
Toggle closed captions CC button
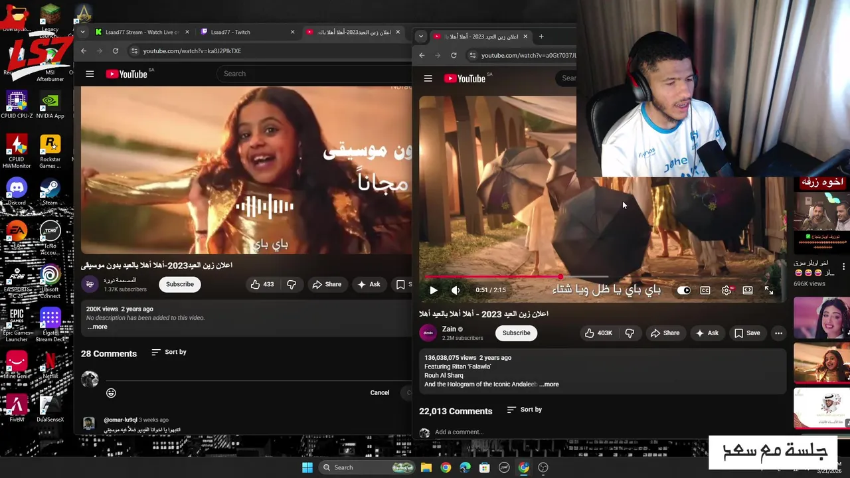[705, 290]
